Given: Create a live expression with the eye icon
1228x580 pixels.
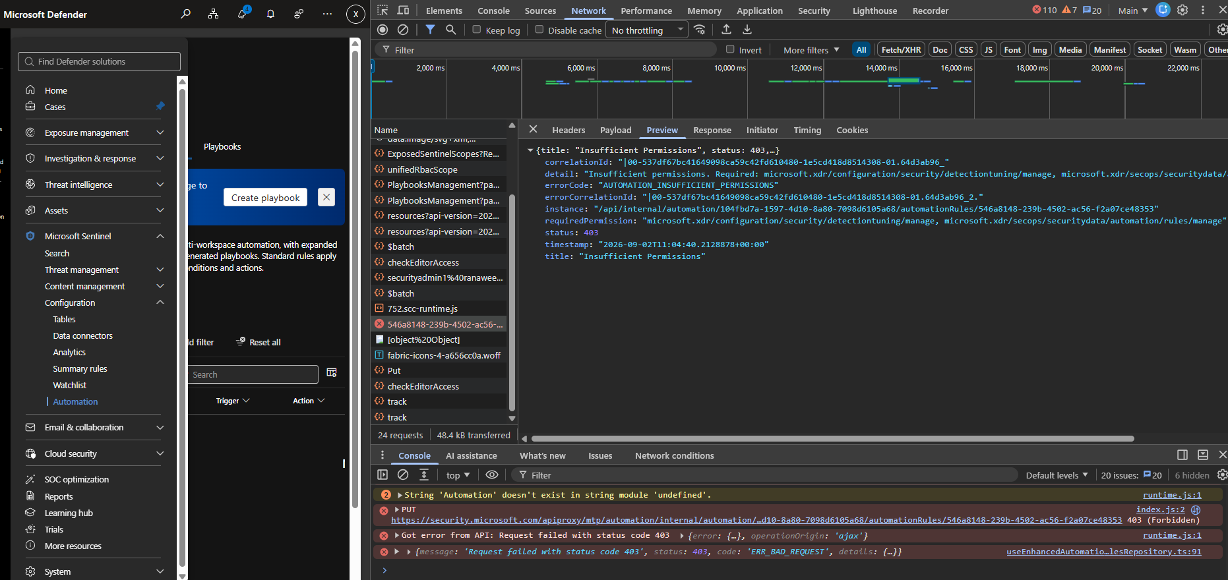Looking at the screenshot, I should click(492, 475).
